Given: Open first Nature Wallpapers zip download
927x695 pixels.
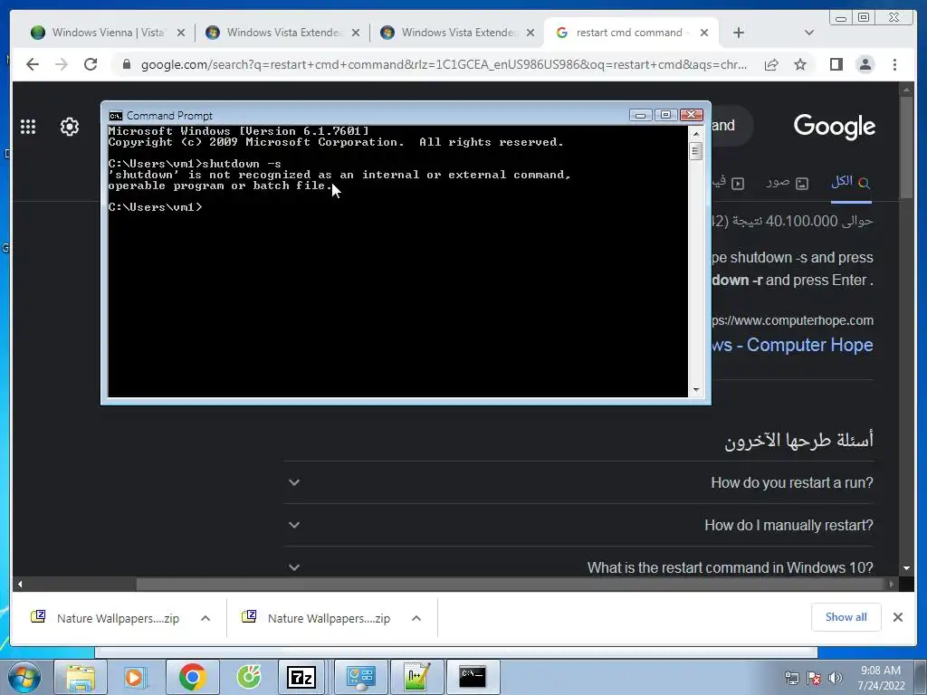Looking at the screenshot, I should pyautogui.click(x=105, y=618).
